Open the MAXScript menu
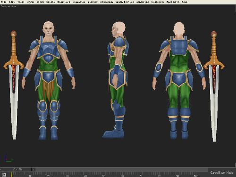Image resolution: width=236 pixels, height=177 pixels. (x=173, y=2)
